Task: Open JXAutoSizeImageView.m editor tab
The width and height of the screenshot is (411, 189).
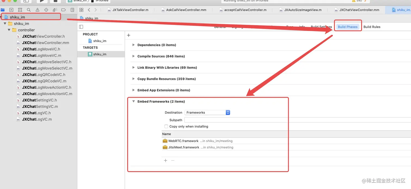Action: [301, 10]
